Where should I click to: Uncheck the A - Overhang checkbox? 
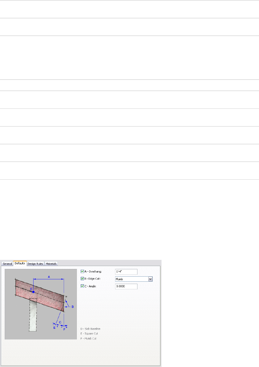pyautogui.click(x=82, y=271)
